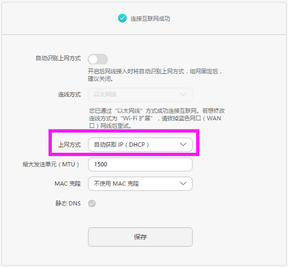Open the 以太网线 connection type dropdown
The height and width of the screenshot is (267, 288).
tap(140, 94)
